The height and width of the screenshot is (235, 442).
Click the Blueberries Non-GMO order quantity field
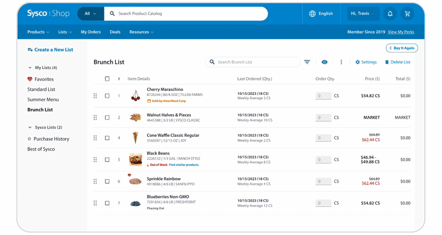point(323,203)
